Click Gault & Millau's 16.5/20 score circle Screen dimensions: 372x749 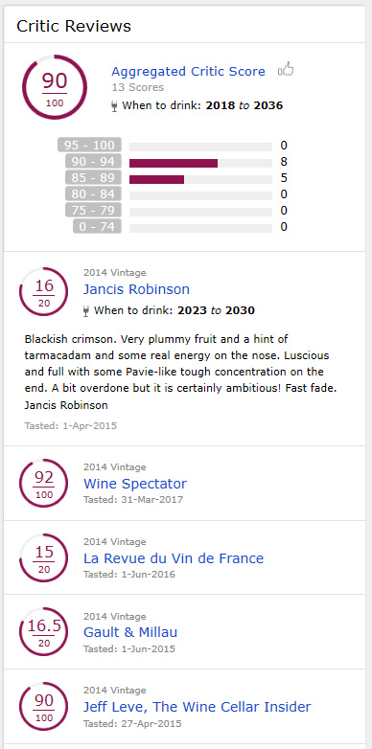(x=44, y=632)
